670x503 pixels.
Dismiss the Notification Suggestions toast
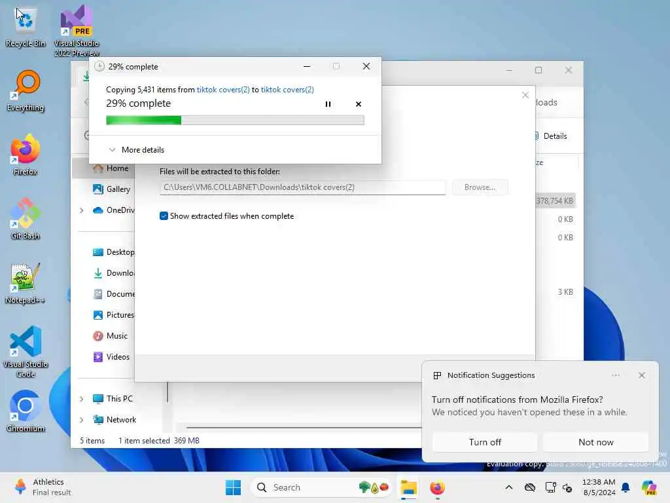642,375
